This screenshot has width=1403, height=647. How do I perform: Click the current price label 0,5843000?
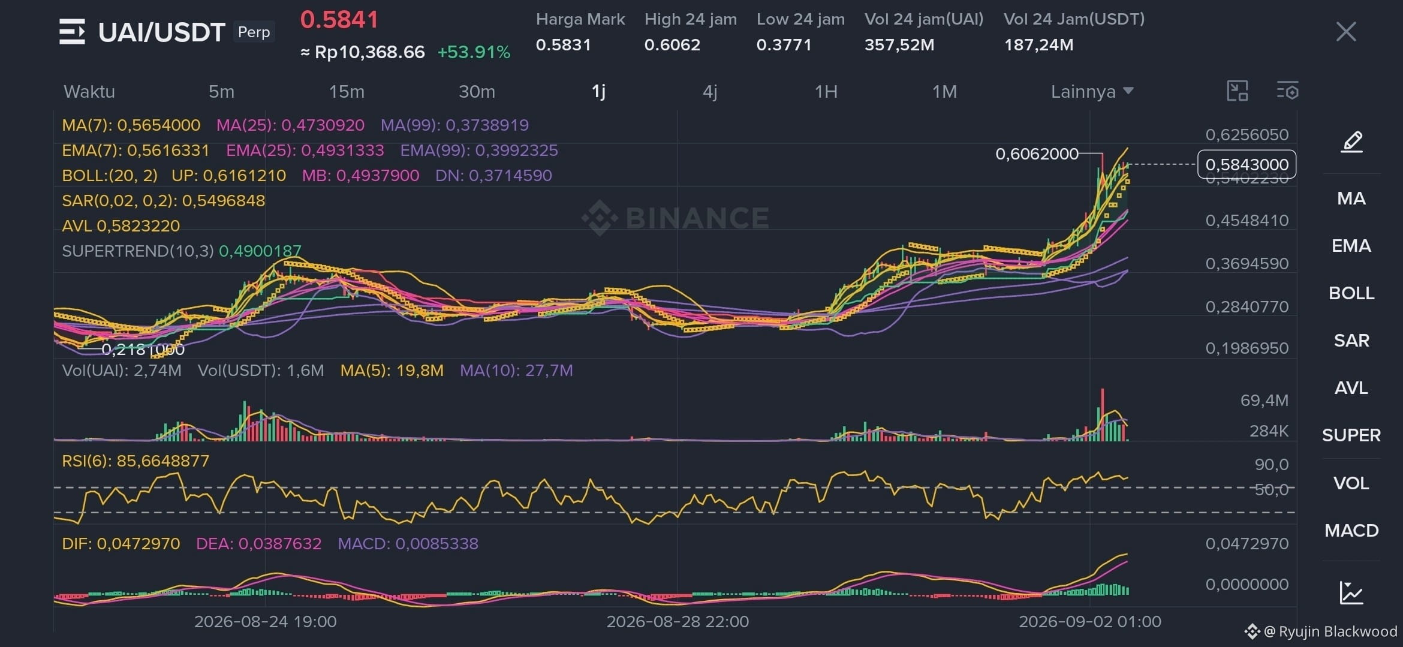coord(1247,164)
